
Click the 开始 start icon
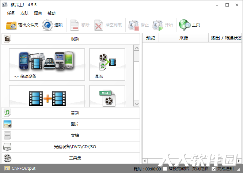point(158,25)
